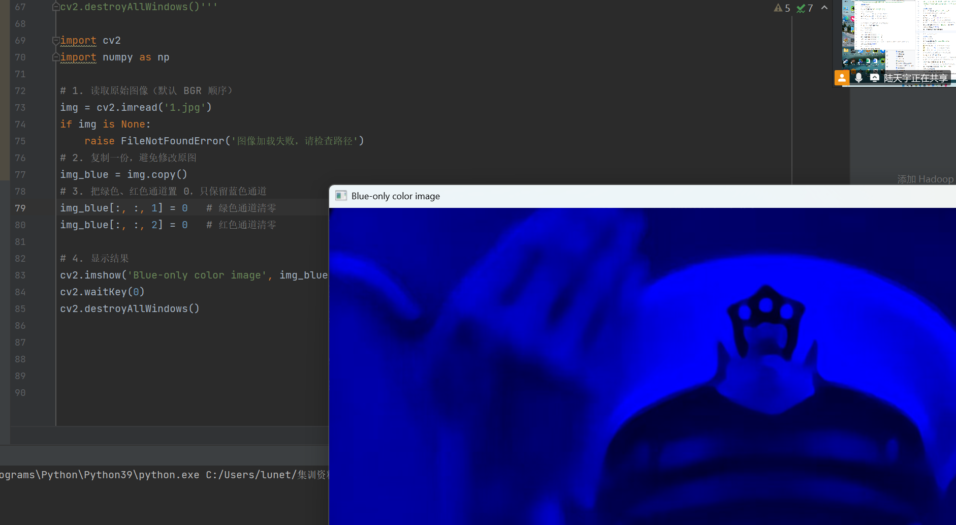
Task: Click the cv2.destroyAllWindows() on line 85
Action: click(130, 308)
